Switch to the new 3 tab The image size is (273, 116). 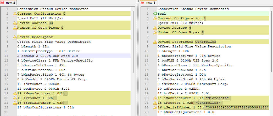(x=151, y=2)
